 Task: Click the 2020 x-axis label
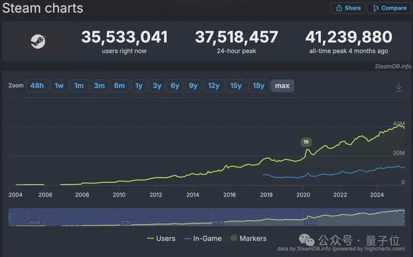[x=303, y=195]
